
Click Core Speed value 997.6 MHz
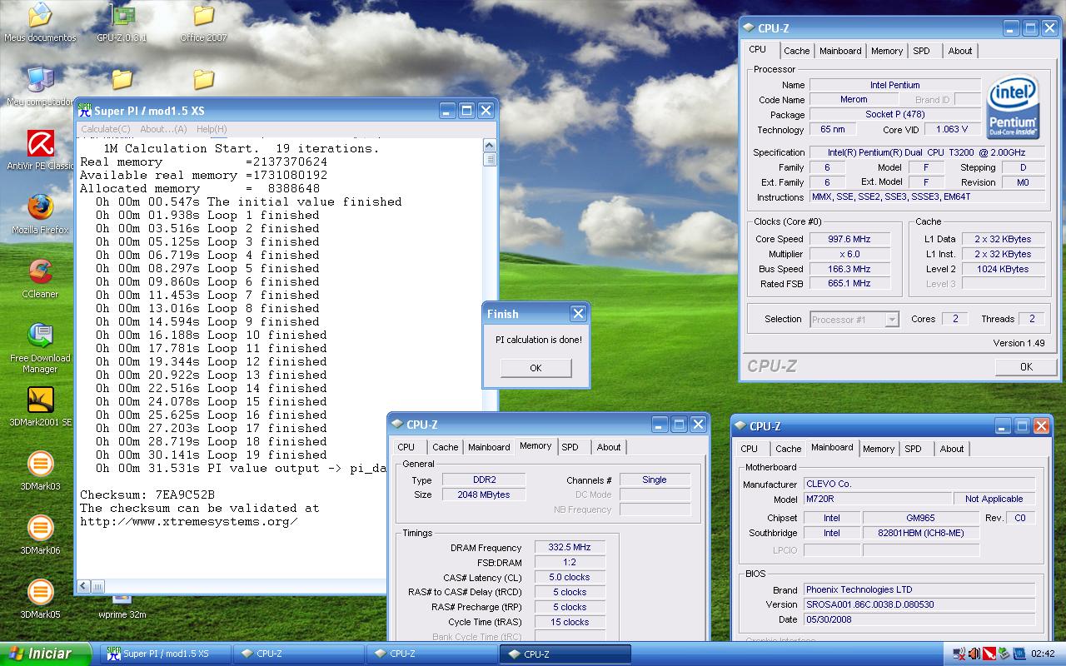850,239
